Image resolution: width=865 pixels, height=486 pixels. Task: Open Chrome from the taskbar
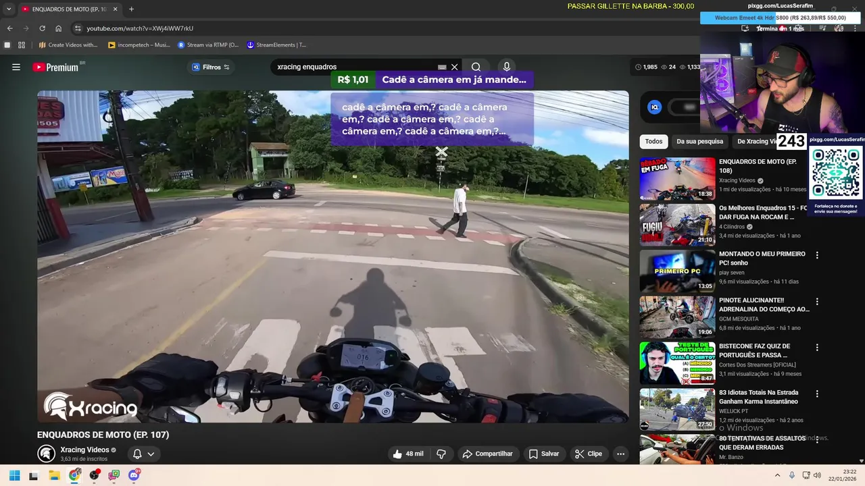point(74,475)
